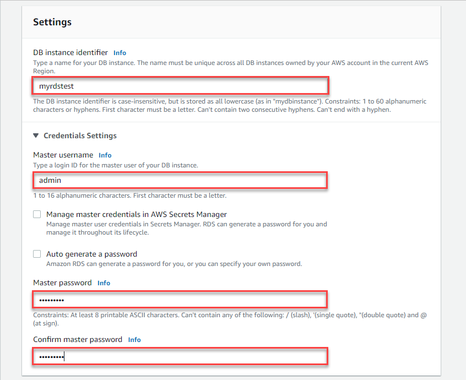
Task: Collapse the Credentials Settings section triangle
Action: click(x=36, y=135)
